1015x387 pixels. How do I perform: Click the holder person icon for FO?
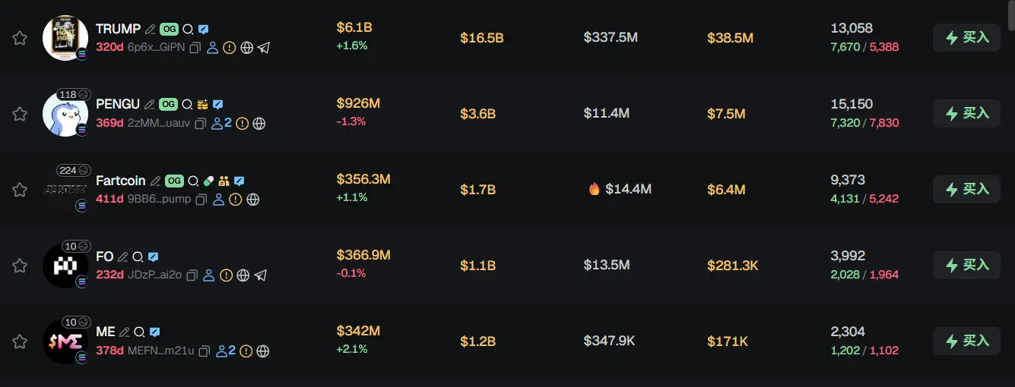pyautogui.click(x=209, y=275)
